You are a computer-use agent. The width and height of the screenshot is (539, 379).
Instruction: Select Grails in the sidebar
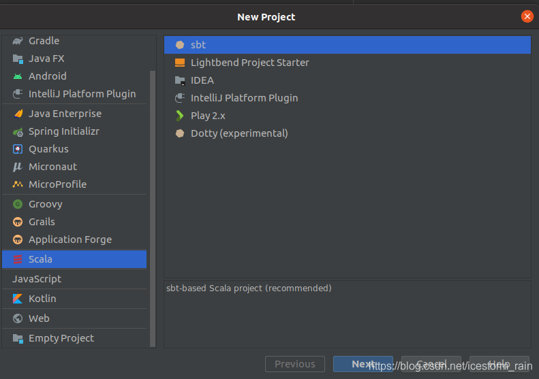click(74, 222)
